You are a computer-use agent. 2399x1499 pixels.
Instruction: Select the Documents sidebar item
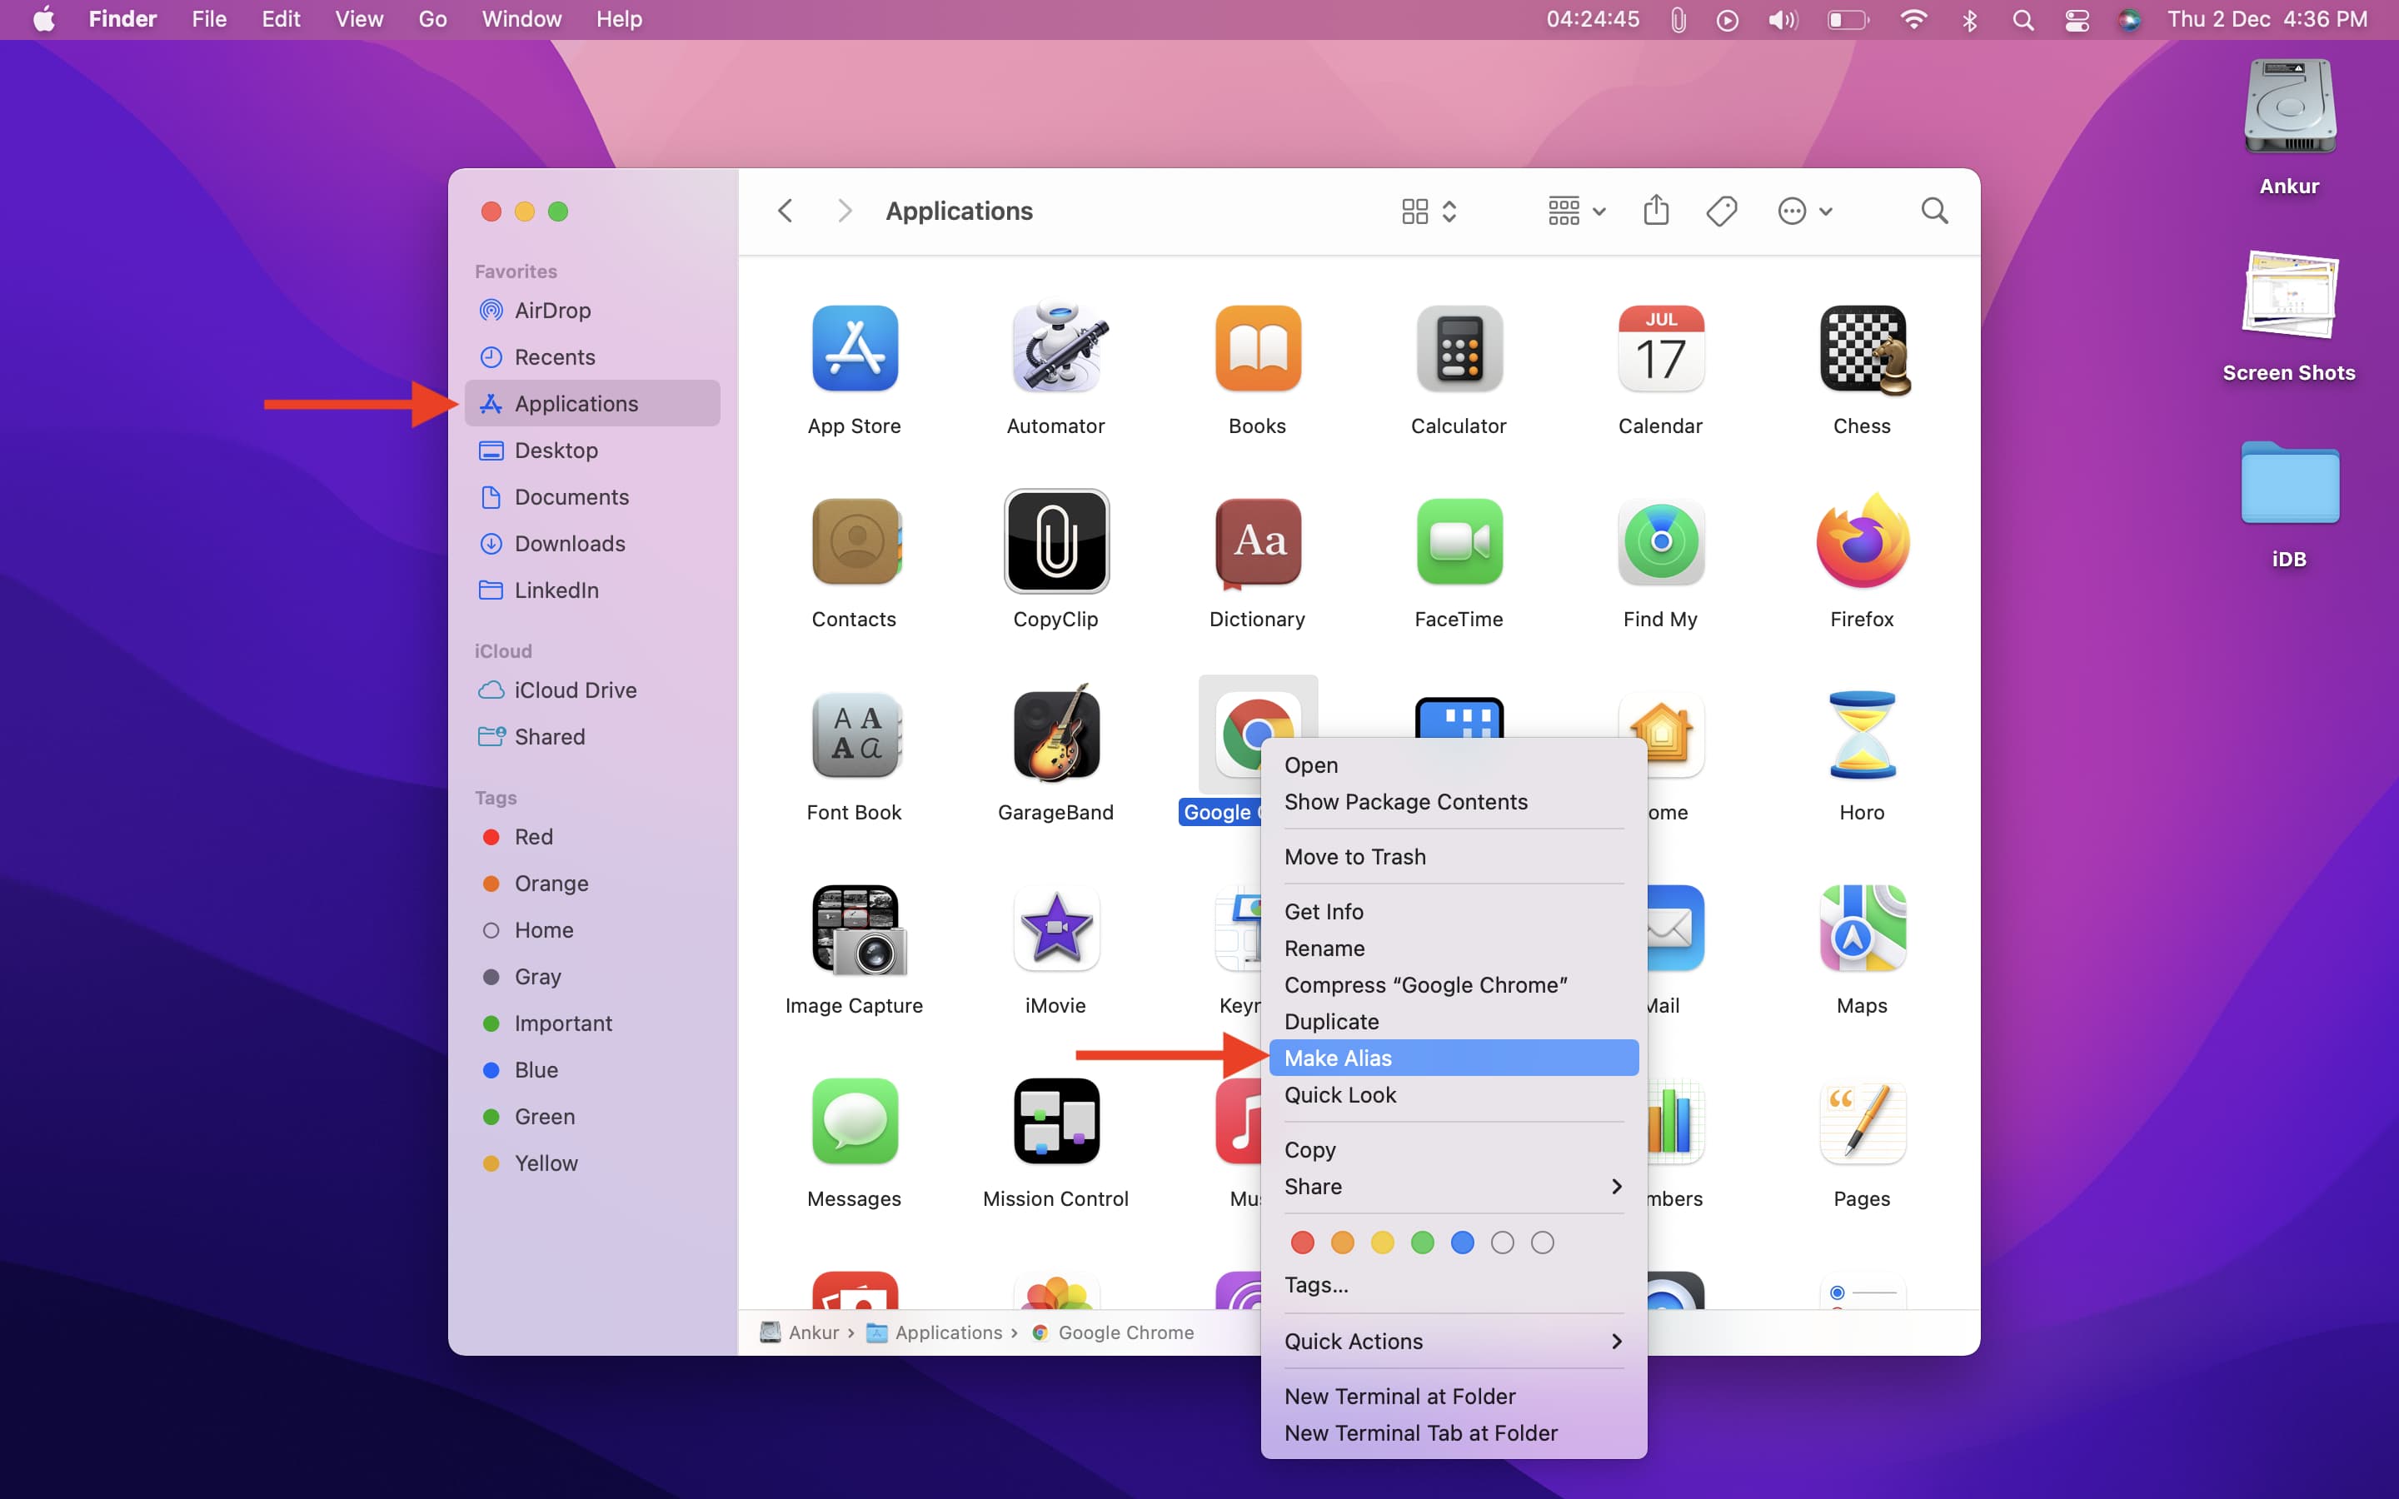(x=593, y=496)
